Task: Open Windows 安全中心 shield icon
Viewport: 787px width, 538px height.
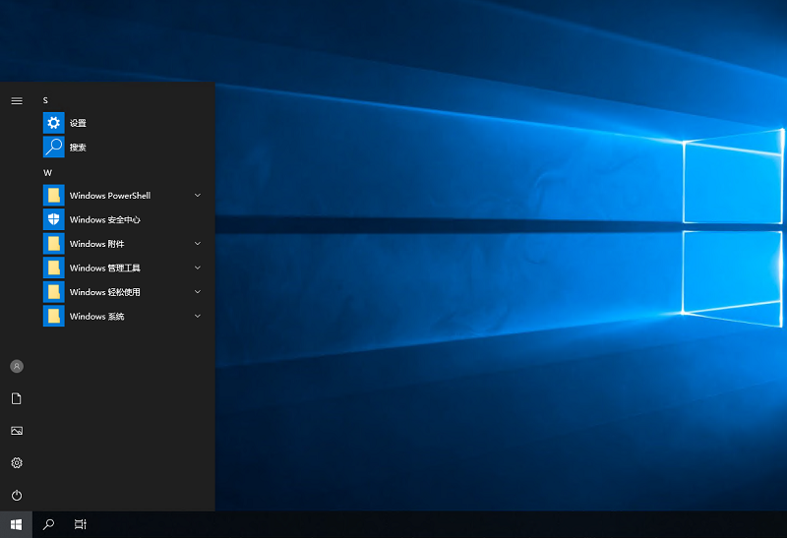Action: [x=53, y=220]
